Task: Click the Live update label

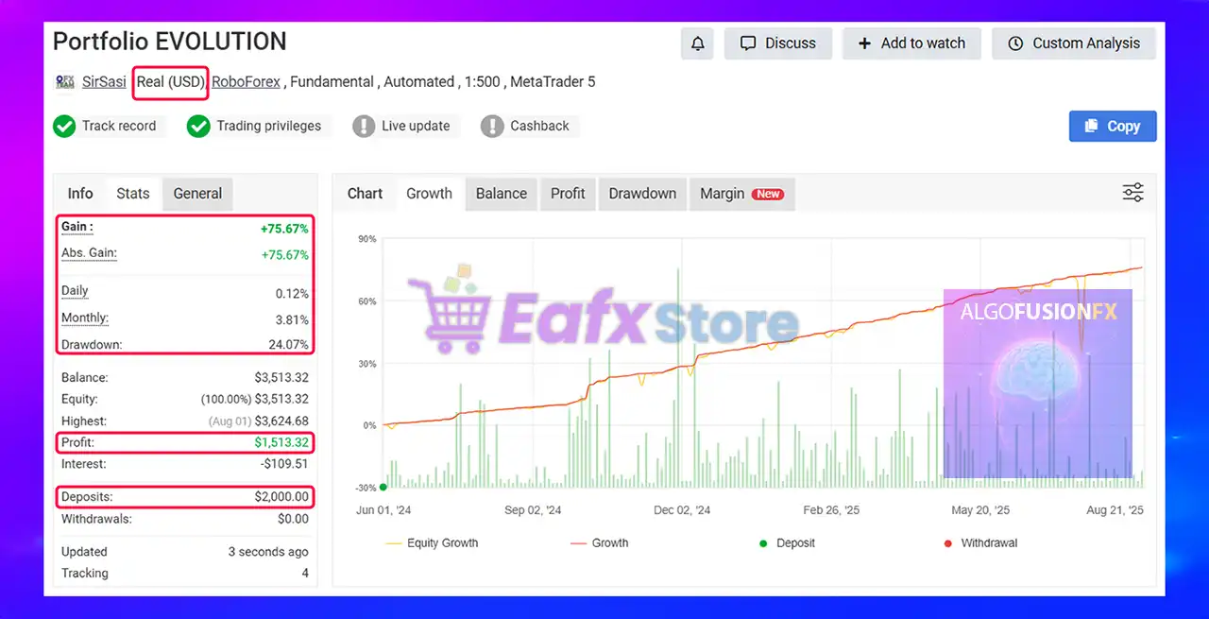Action: tap(416, 126)
